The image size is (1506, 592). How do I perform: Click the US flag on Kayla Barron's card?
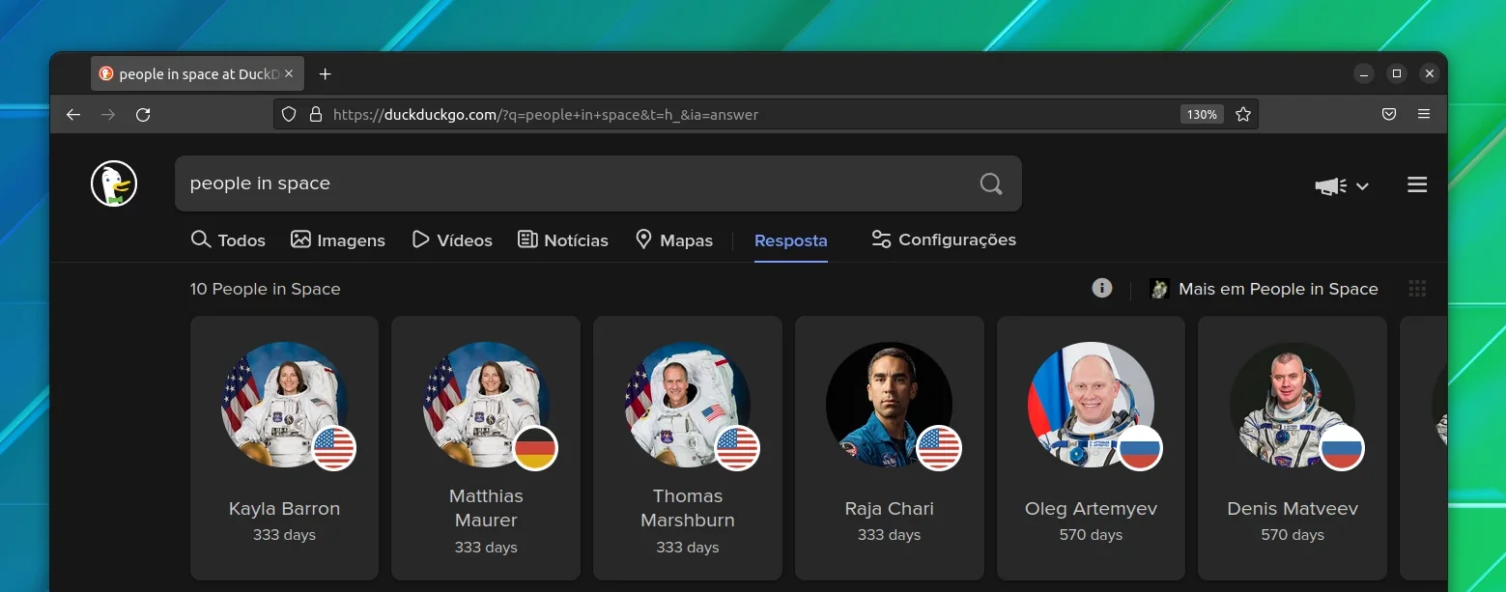334,448
